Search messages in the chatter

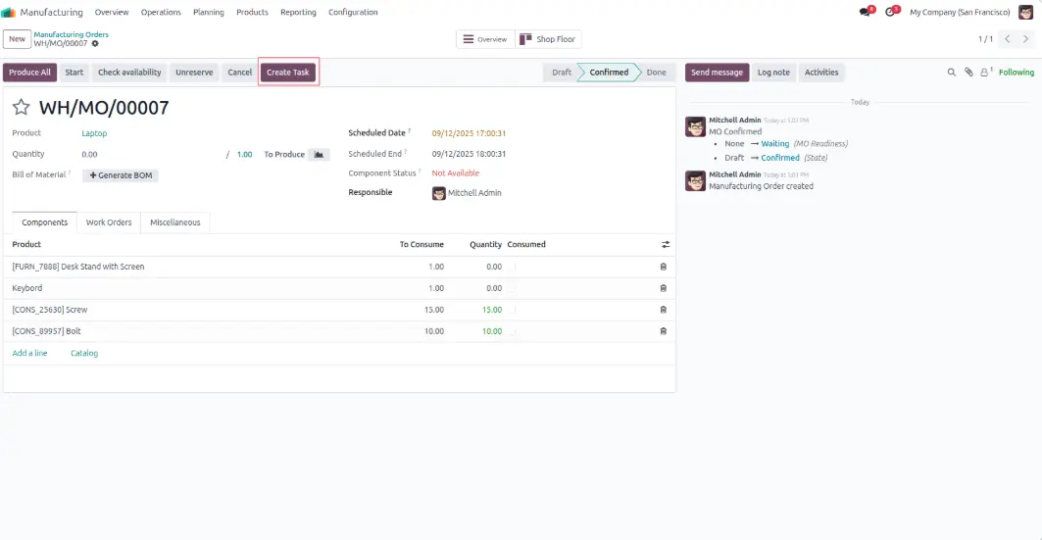[x=951, y=73]
